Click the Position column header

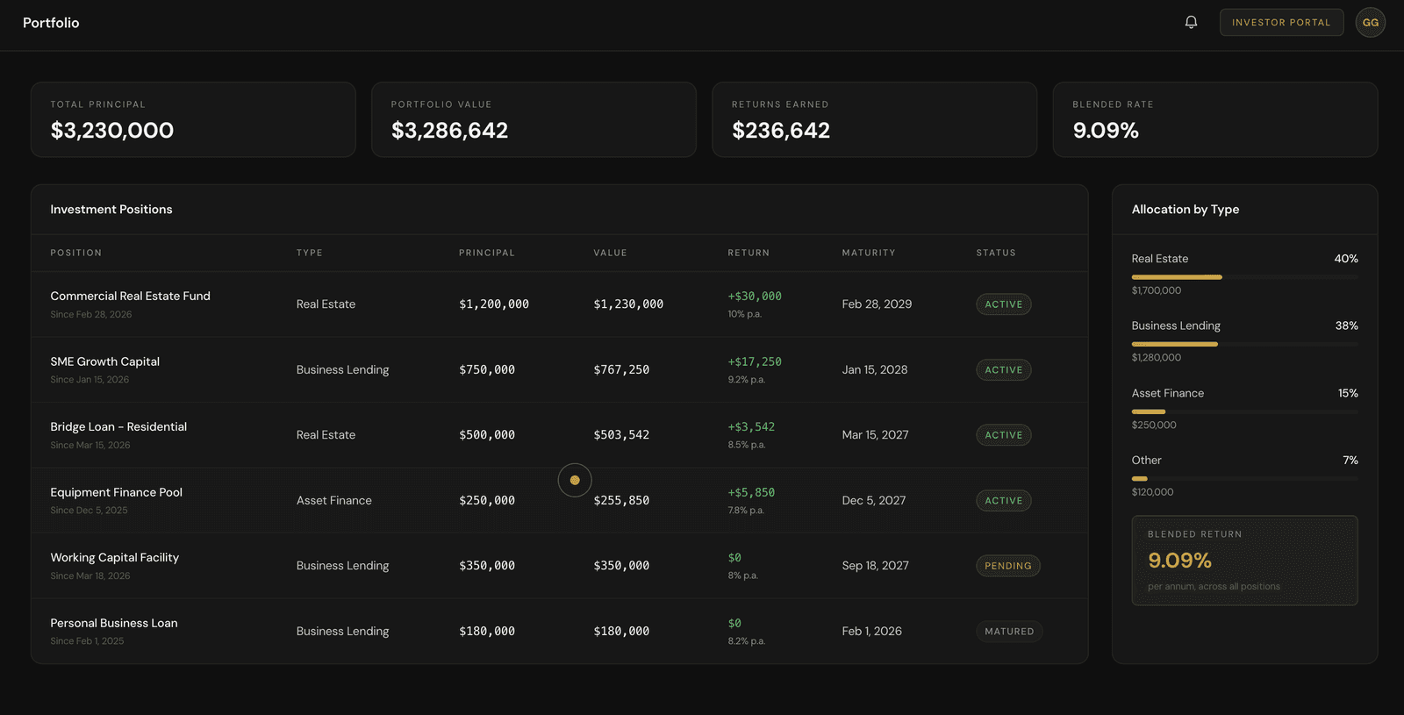tap(76, 253)
